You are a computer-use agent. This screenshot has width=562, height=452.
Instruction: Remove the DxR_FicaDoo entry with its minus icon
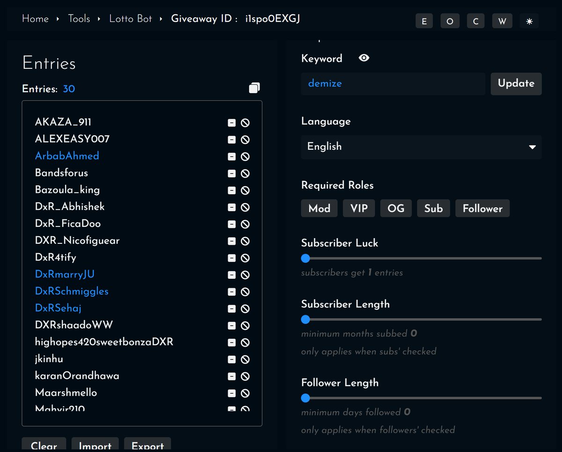point(231,224)
